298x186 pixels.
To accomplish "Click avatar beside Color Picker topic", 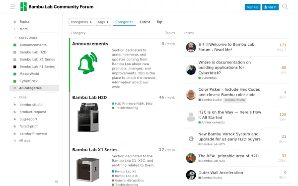I will click(x=191, y=95).
